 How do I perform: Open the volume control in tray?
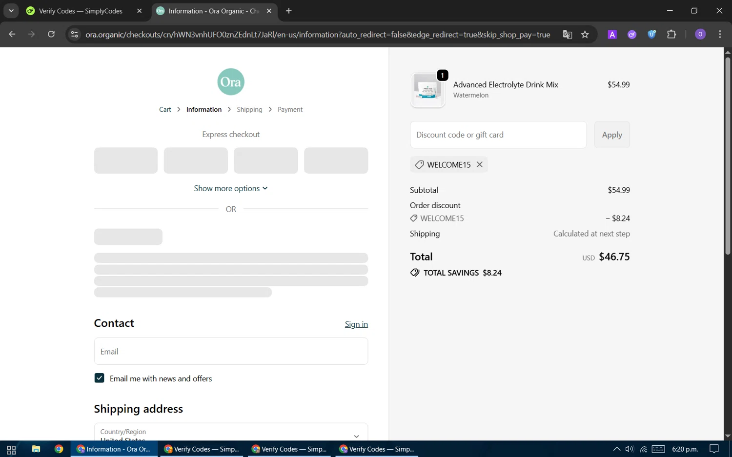(x=630, y=449)
